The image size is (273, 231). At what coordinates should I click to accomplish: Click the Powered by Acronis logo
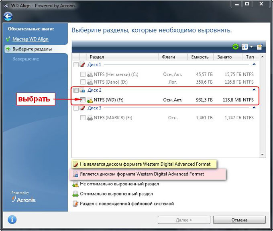[23, 197]
